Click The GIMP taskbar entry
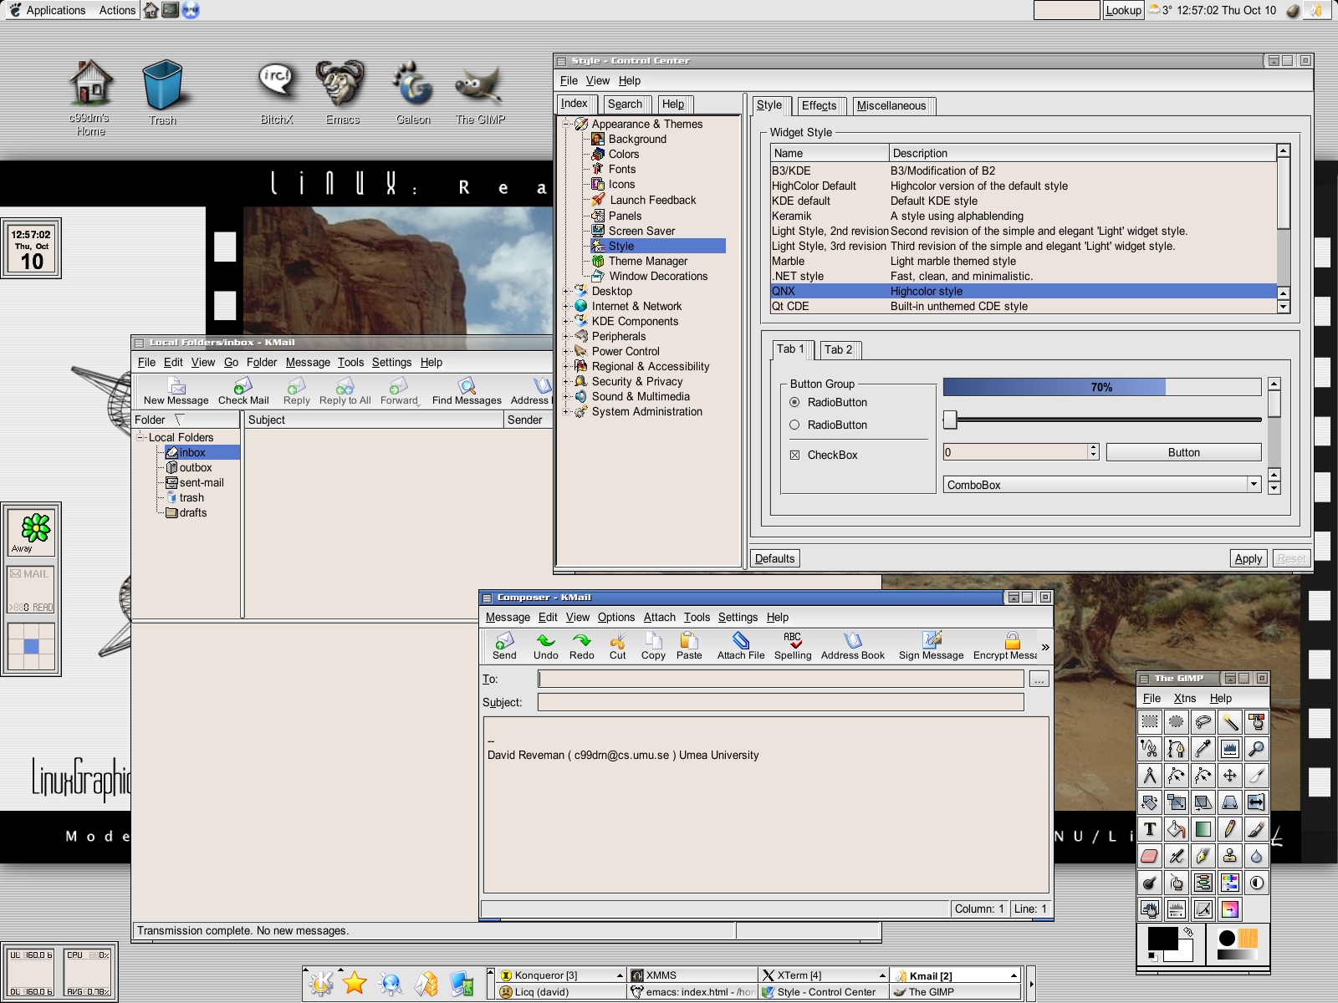Viewport: 1338px width, 1003px height. [955, 992]
